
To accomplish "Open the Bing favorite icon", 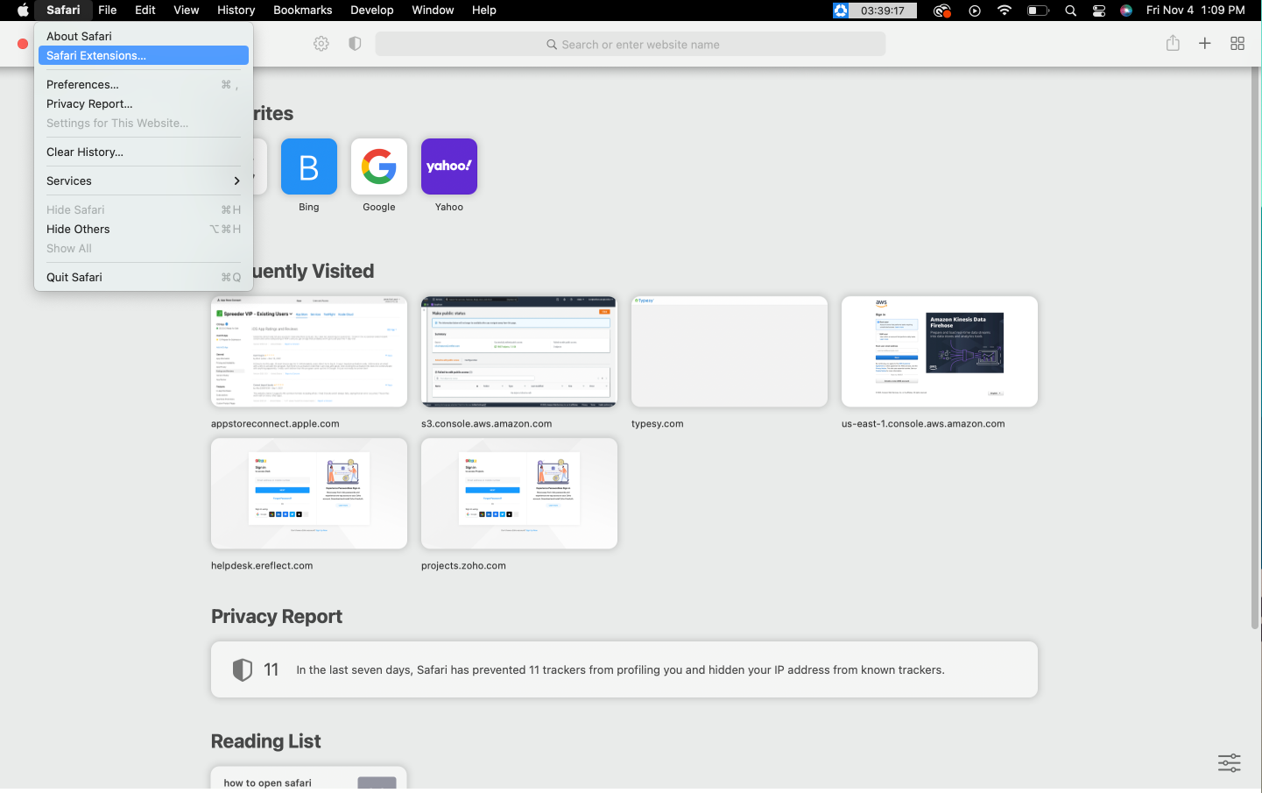I will [308, 166].
